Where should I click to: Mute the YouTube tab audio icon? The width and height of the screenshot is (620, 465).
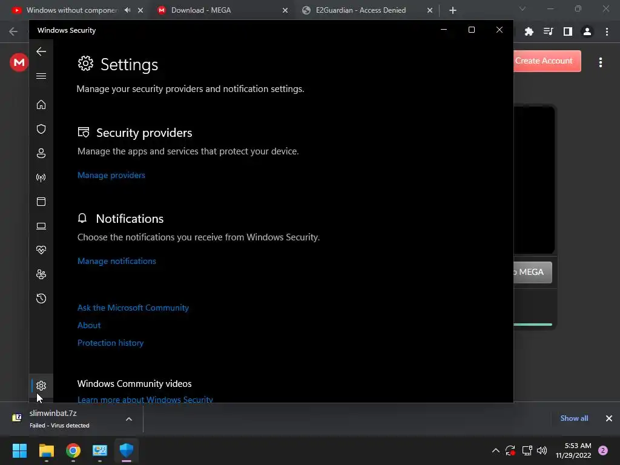coord(127,10)
